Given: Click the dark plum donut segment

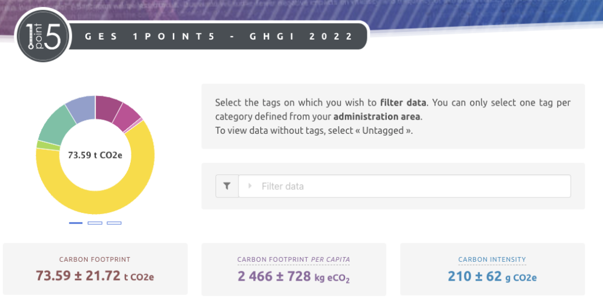Looking at the screenshot, I should coord(108,106).
